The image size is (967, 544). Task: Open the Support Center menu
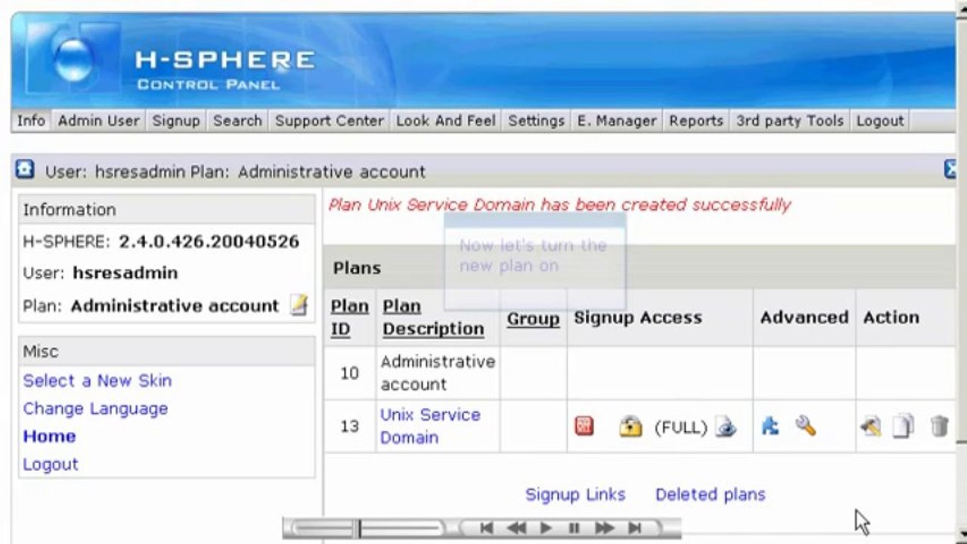(x=329, y=121)
